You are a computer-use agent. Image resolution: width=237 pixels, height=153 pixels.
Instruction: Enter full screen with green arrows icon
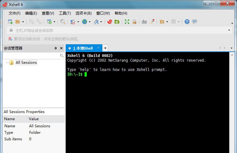click(x=127, y=22)
